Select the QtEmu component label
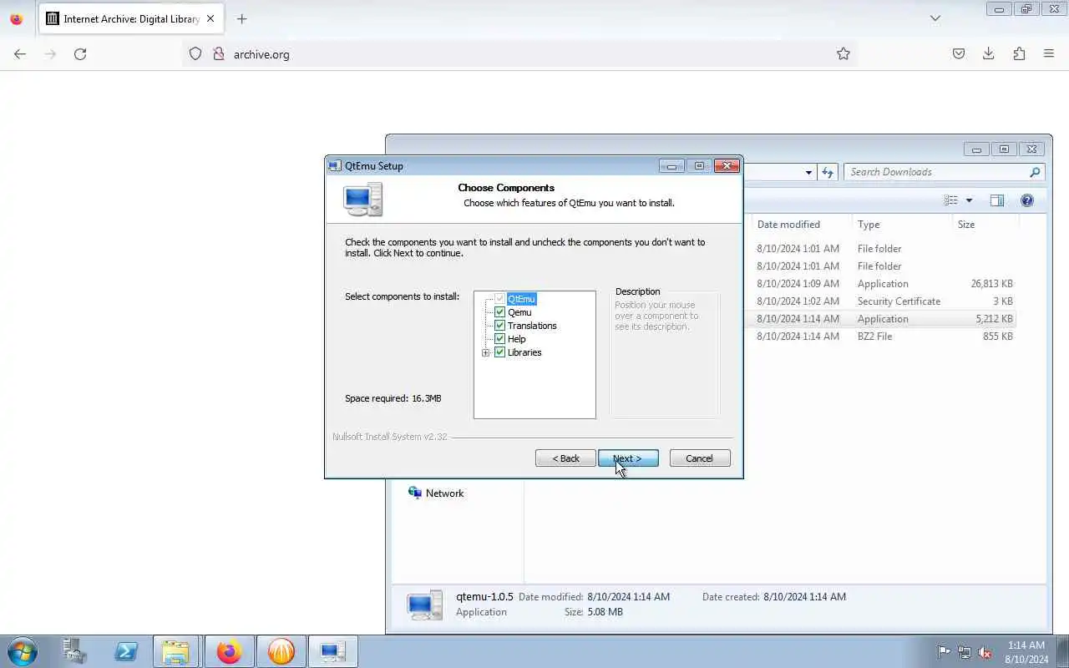 click(521, 299)
